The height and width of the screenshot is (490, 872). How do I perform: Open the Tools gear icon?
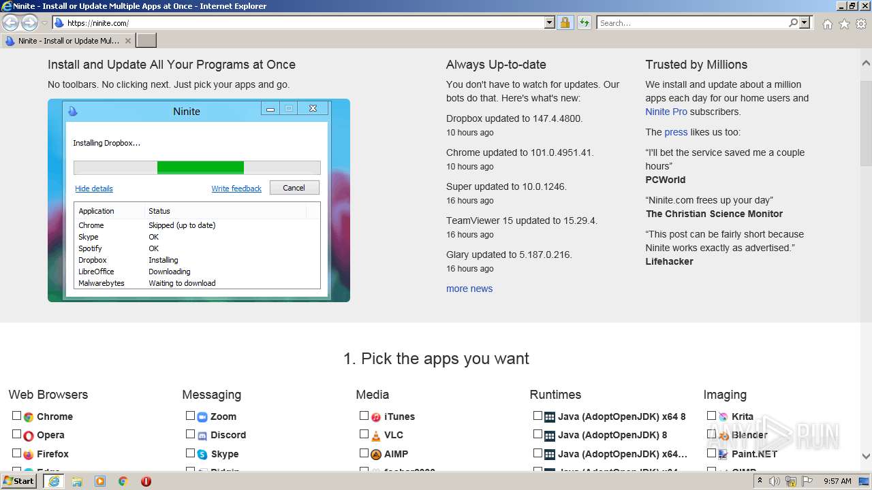pos(861,24)
